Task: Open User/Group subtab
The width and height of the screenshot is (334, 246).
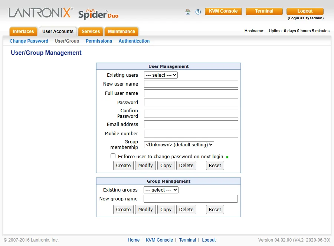Action: [x=67, y=41]
